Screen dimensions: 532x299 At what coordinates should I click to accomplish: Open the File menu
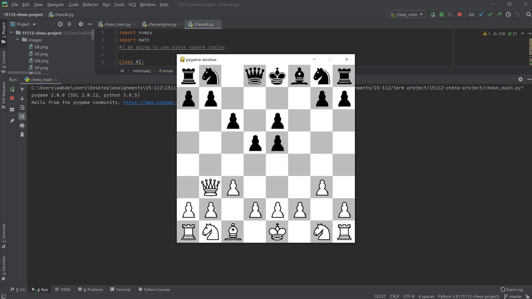(15, 5)
